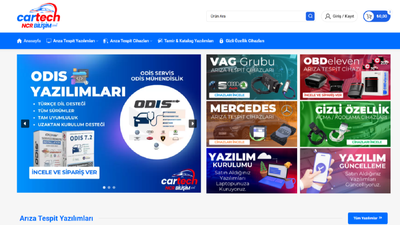Click the Arıza Tespit Yazılımları section heading

click(x=56, y=218)
